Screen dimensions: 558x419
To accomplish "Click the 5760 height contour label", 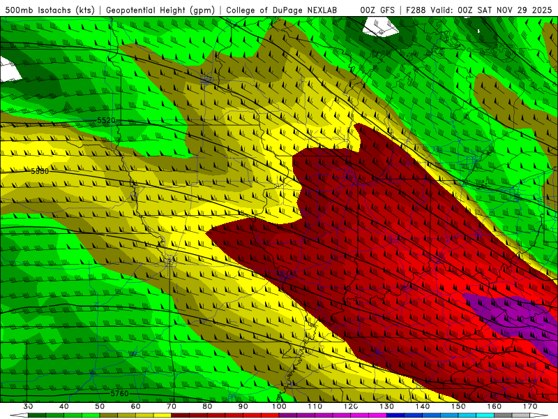I will (x=119, y=393).
